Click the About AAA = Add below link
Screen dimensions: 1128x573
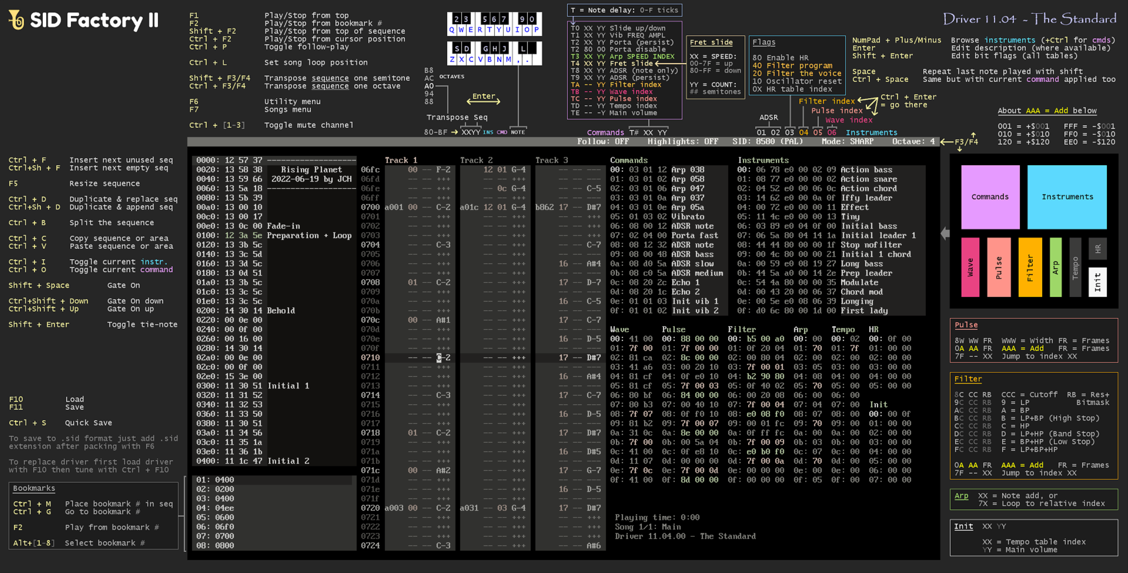[1047, 111]
